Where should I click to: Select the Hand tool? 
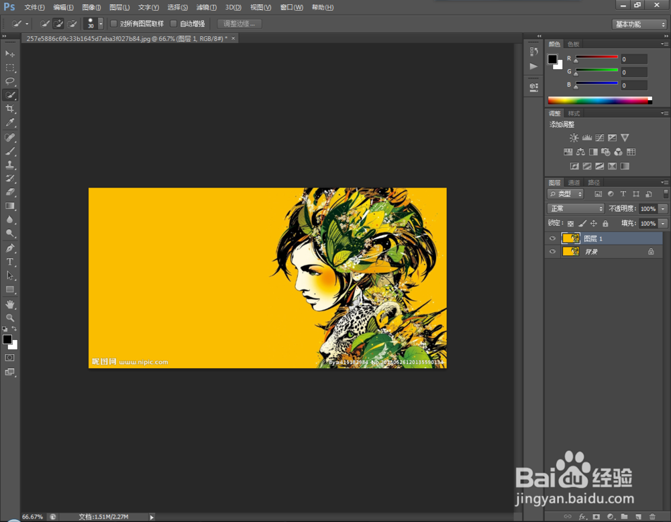click(x=10, y=304)
